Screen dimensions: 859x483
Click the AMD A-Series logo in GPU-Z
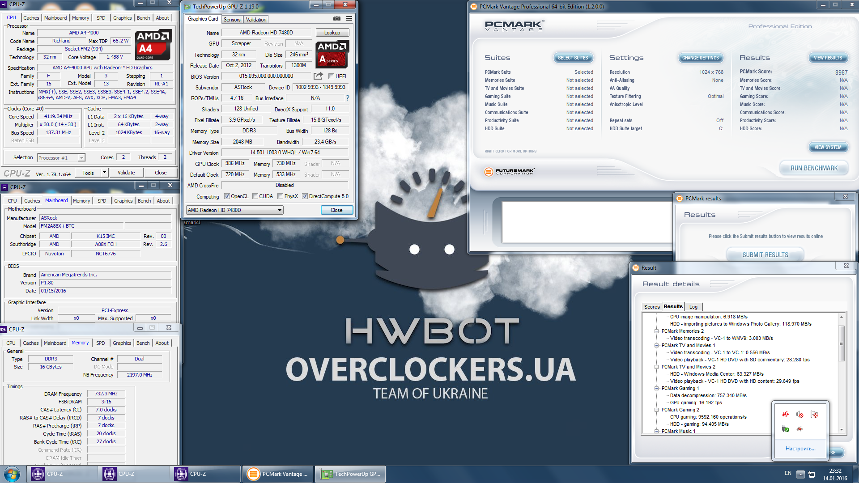click(332, 54)
